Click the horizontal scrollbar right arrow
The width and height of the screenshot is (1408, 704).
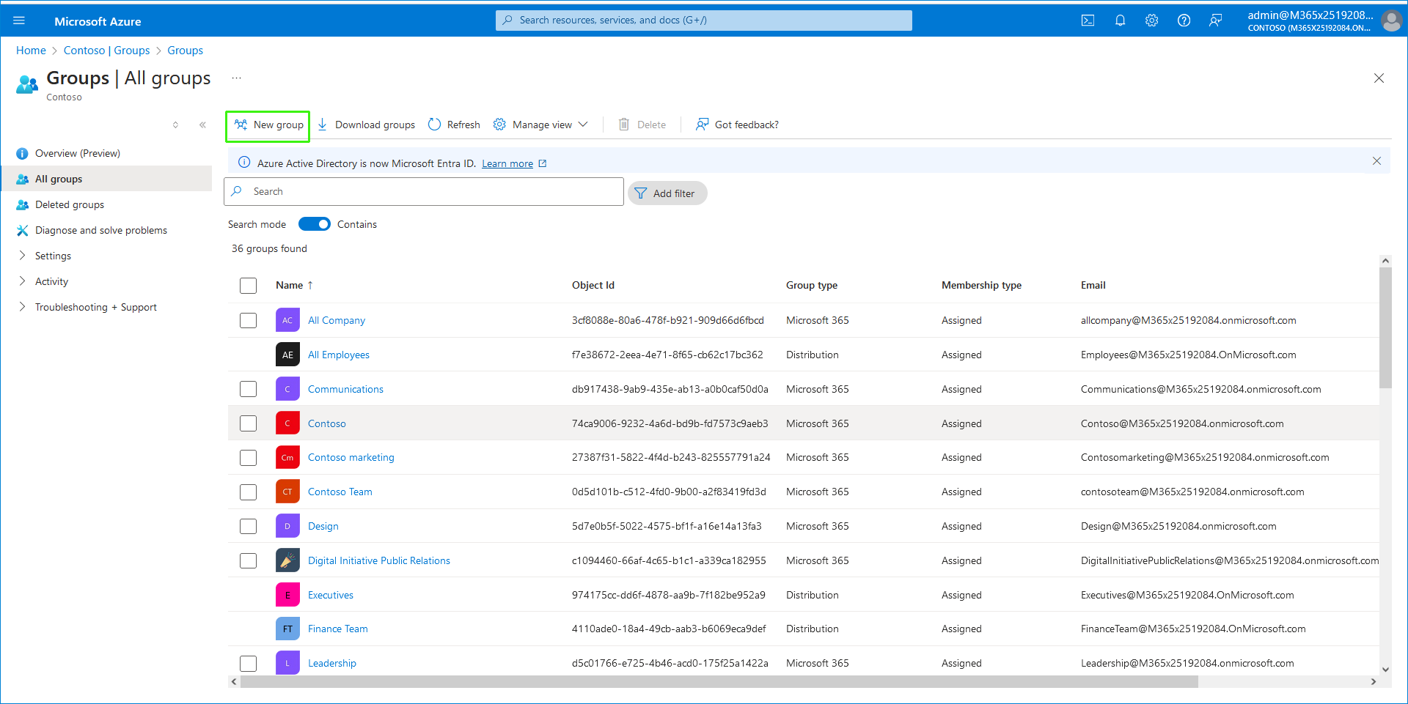point(1374,681)
